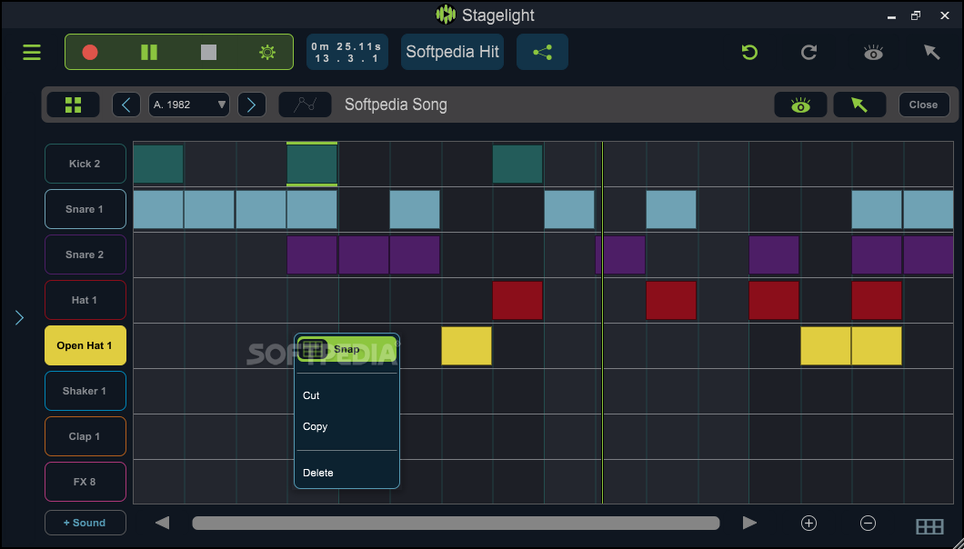964x549 pixels.
Task: Open the pattern grid view icon
Action: (73, 105)
